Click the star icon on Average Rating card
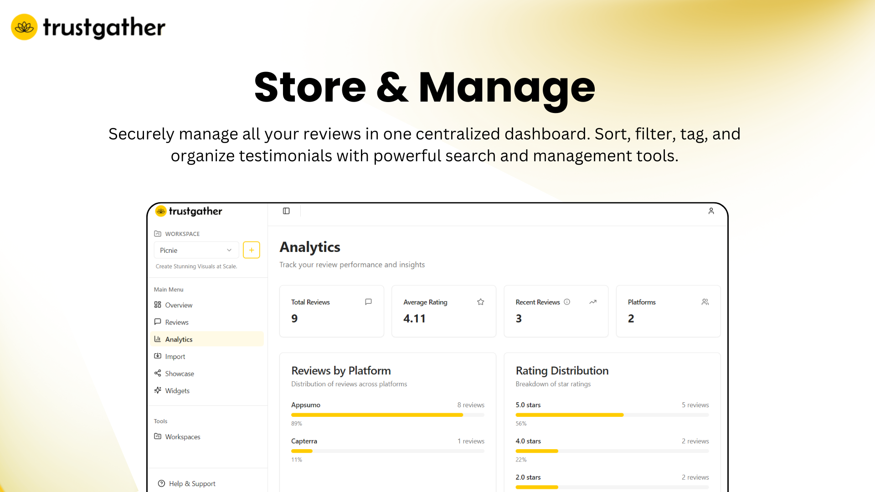This screenshot has height=492, width=875. pos(480,302)
